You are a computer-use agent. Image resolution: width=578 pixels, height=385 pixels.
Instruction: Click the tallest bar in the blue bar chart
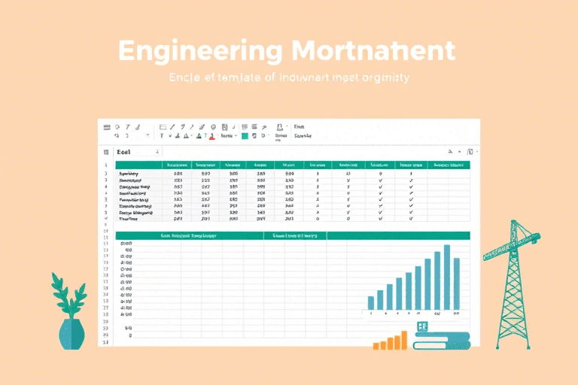pyautogui.click(x=447, y=280)
